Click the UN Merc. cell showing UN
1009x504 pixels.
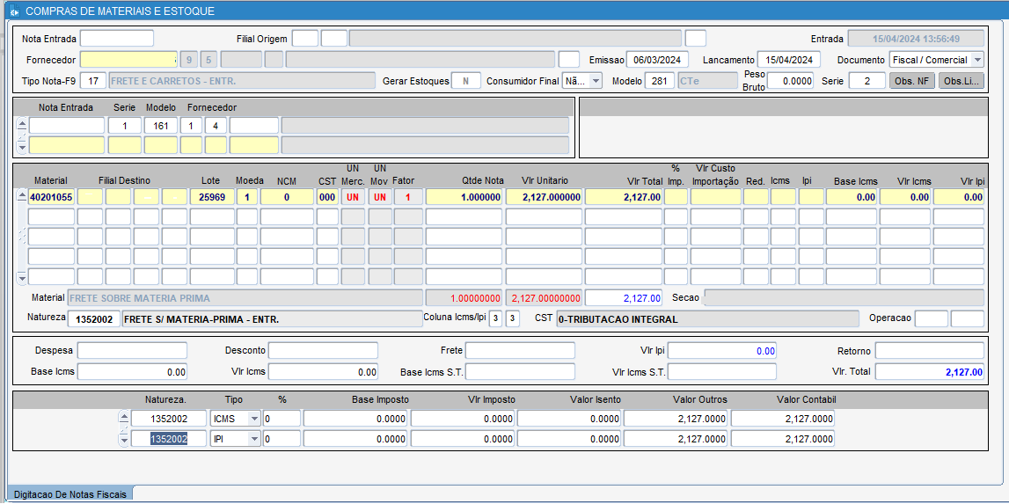[354, 197]
